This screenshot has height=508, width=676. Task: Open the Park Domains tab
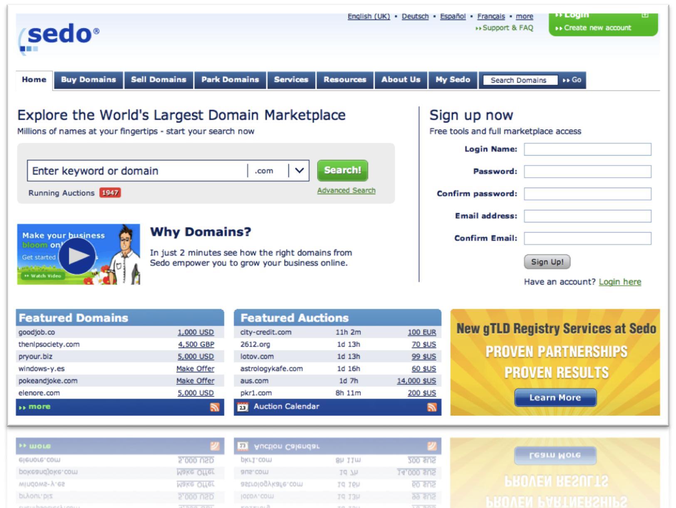tap(230, 80)
